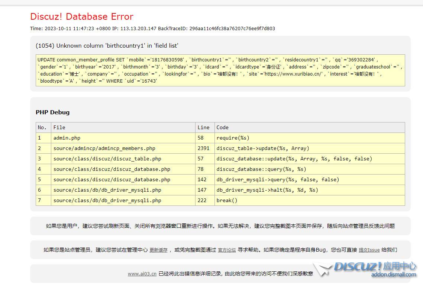This screenshot has width=423, height=284.
Task: Select the admin.php file cell
Action: pyautogui.click(x=67, y=138)
